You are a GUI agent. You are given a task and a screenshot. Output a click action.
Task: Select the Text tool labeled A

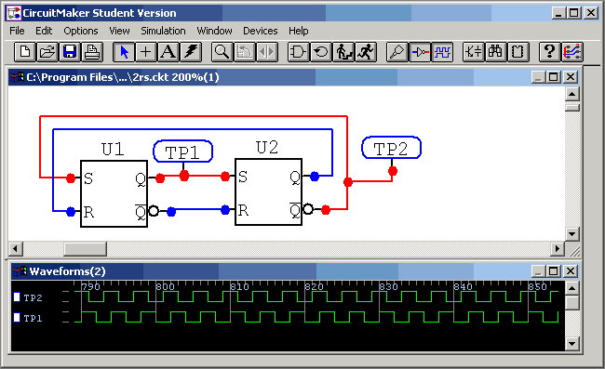[168, 52]
